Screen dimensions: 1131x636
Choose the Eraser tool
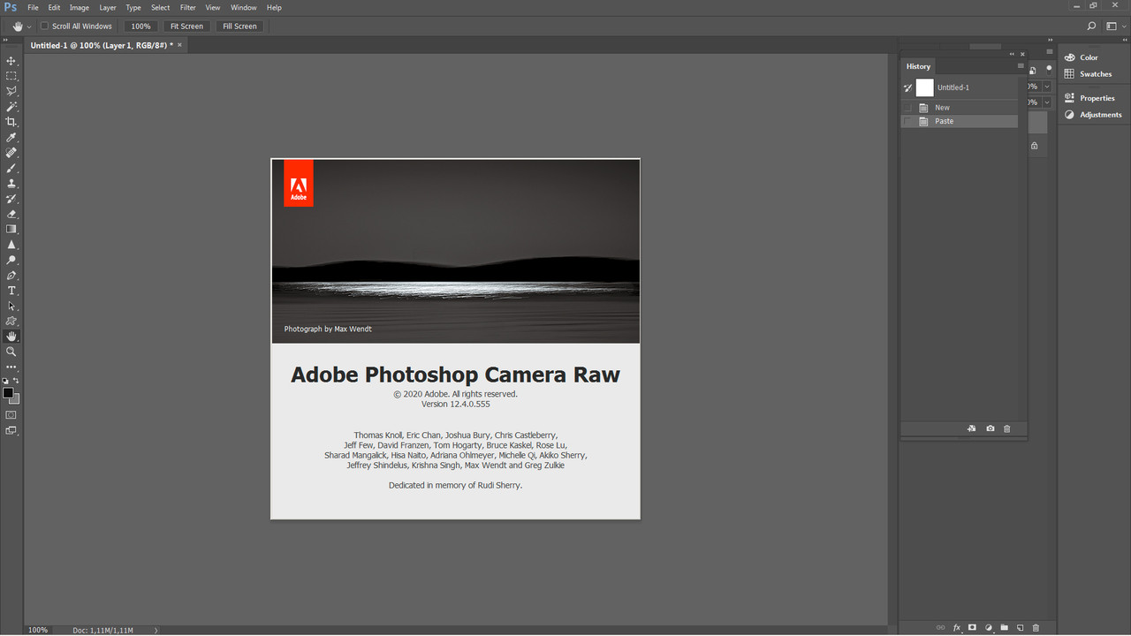pyautogui.click(x=11, y=214)
